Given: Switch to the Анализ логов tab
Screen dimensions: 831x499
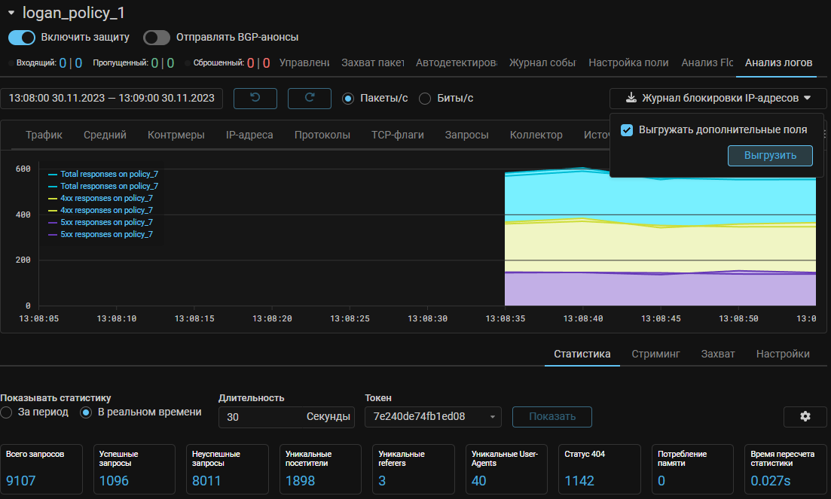Looking at the screenshot, I should pyautogui.click(x=778, y=62).
